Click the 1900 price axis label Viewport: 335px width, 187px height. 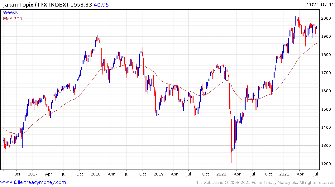coord(326,36)
